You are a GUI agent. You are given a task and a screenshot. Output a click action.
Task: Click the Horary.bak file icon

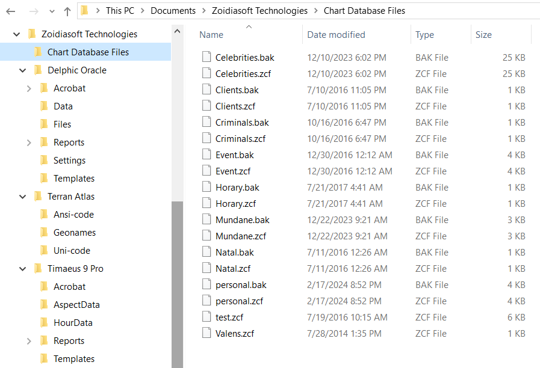(206, 186)
